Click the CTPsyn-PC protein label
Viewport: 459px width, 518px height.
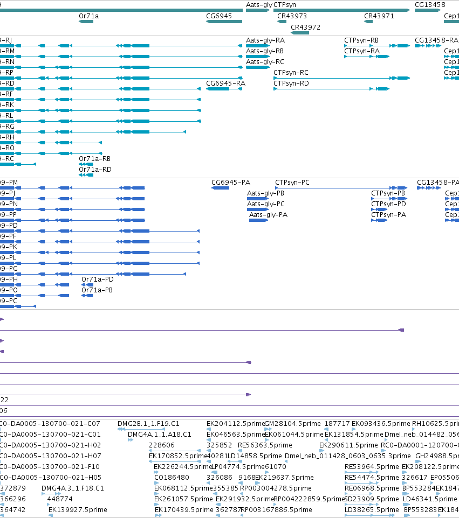(292, 183)
